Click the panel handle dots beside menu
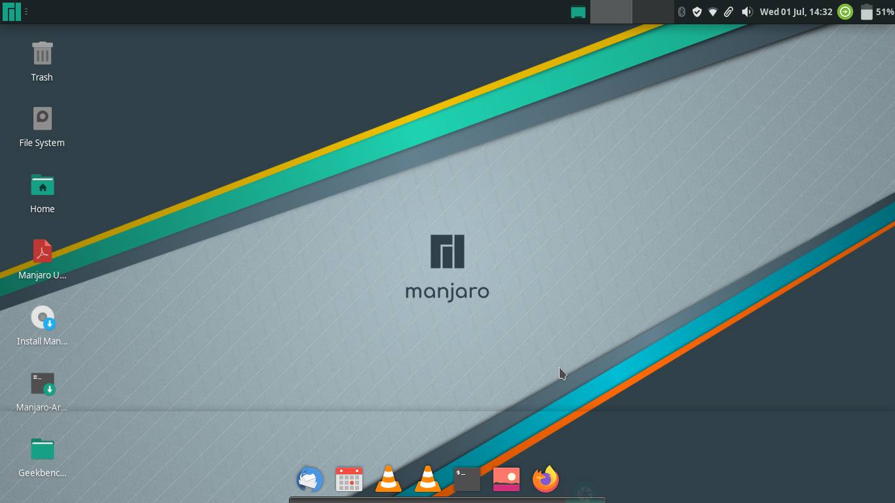 (26, 12)
